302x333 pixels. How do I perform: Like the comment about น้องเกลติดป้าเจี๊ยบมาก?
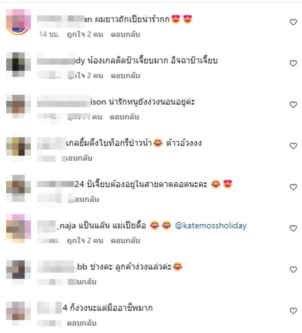point(293,63)
